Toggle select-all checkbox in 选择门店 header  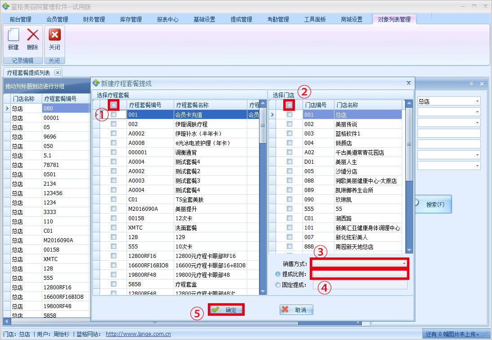tap(289, 105)
